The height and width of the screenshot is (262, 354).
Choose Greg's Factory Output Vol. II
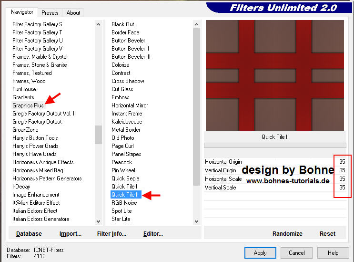click(44, 114)
